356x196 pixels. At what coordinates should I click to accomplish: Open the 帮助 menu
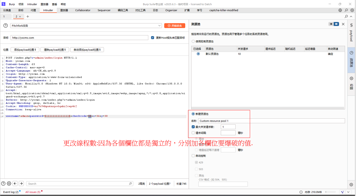63,4
